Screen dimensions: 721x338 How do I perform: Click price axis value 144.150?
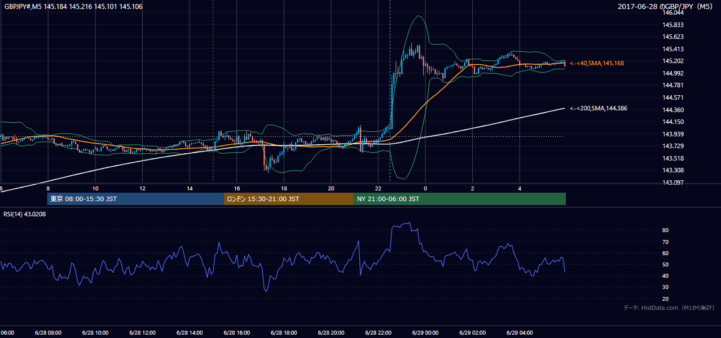[x=674, y=122]
